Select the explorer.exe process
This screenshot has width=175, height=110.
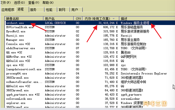[16, 103]
